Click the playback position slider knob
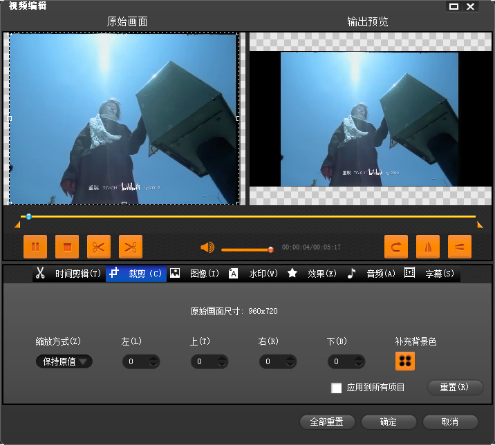The height and width of the screenshot is (445, 495). 29,216
